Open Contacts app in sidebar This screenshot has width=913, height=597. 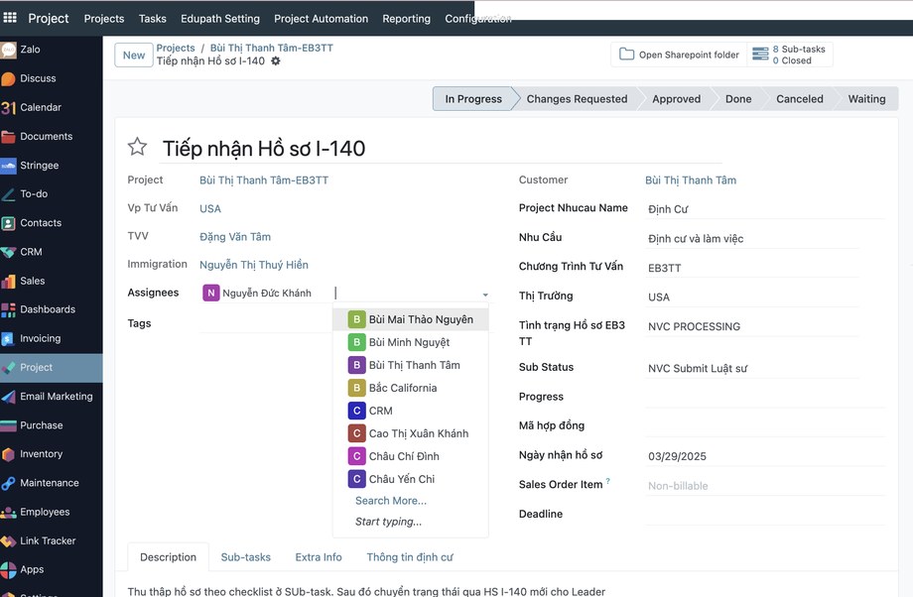click(52, 223)
